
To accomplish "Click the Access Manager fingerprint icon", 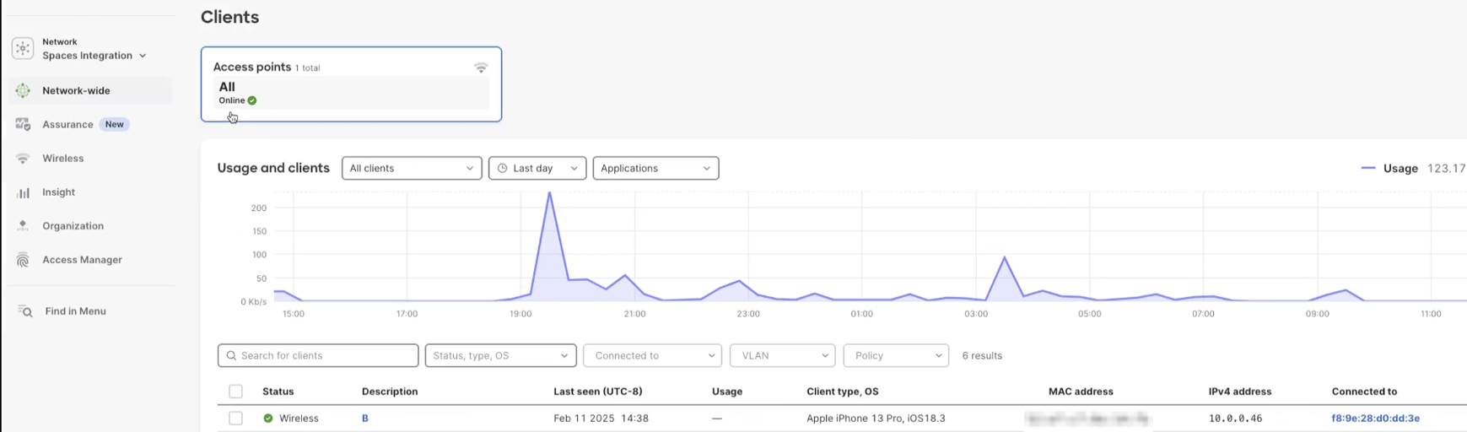I will [x=23, y=260].
